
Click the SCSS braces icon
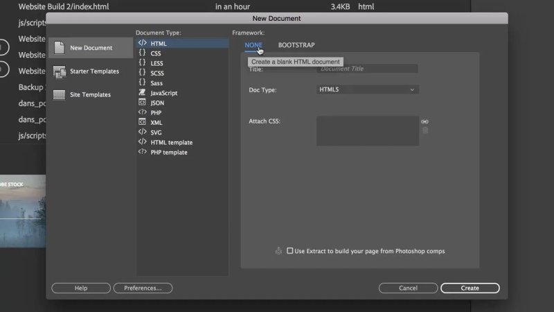[143, 73]
